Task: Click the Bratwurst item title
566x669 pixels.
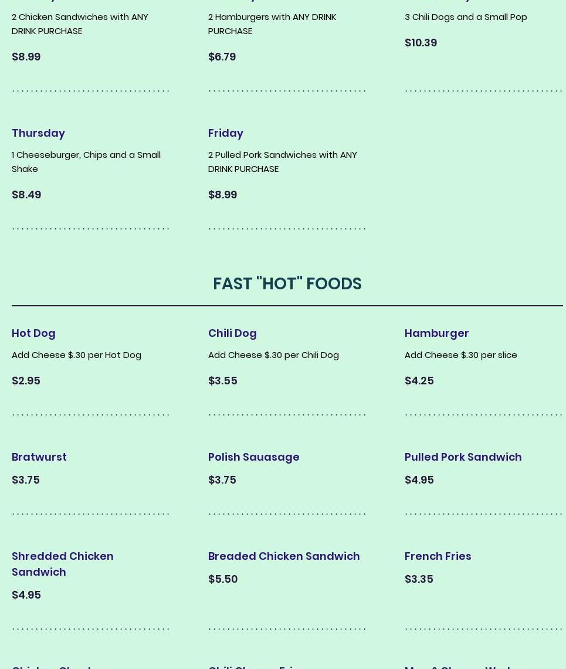Action: point(39,457)
